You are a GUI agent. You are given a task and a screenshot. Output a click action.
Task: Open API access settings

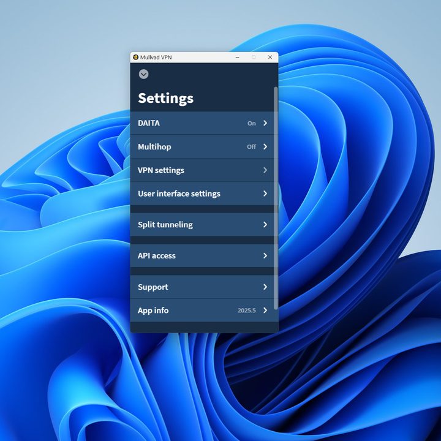pyautogui.click(x=202, y=255)
